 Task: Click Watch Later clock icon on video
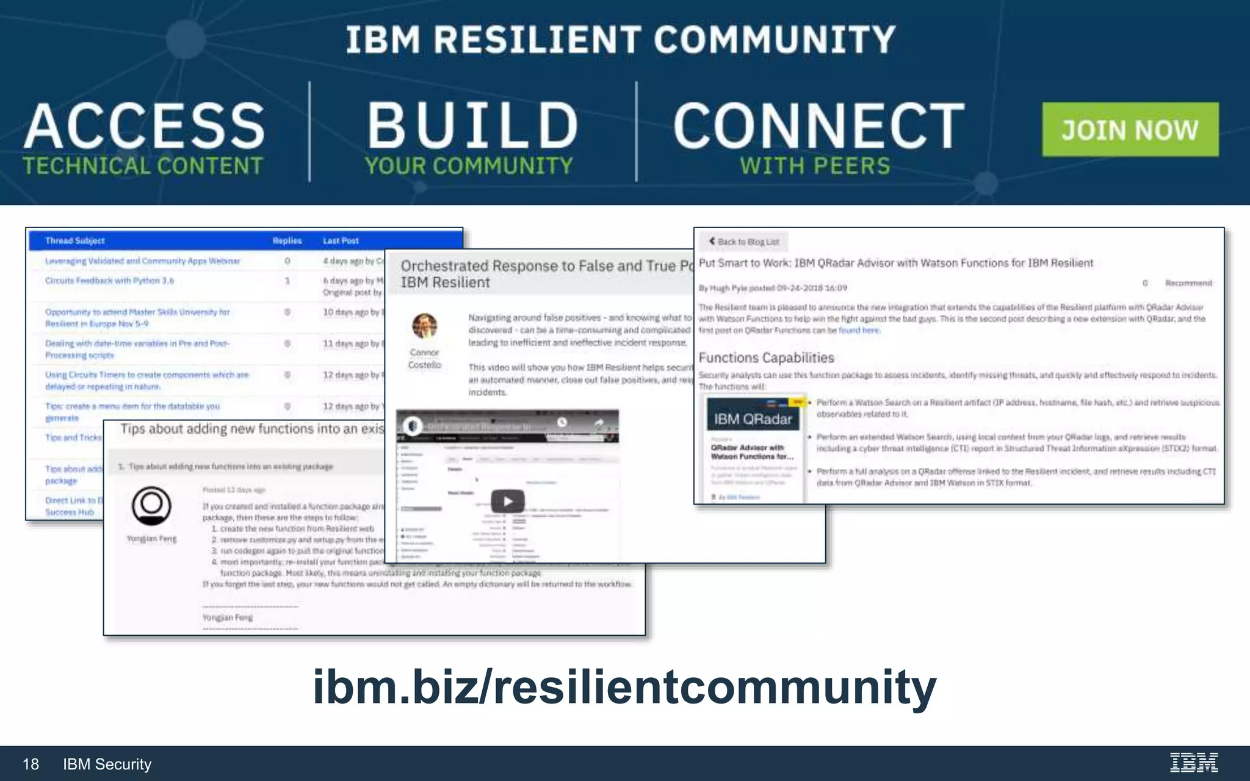[562, 422]
